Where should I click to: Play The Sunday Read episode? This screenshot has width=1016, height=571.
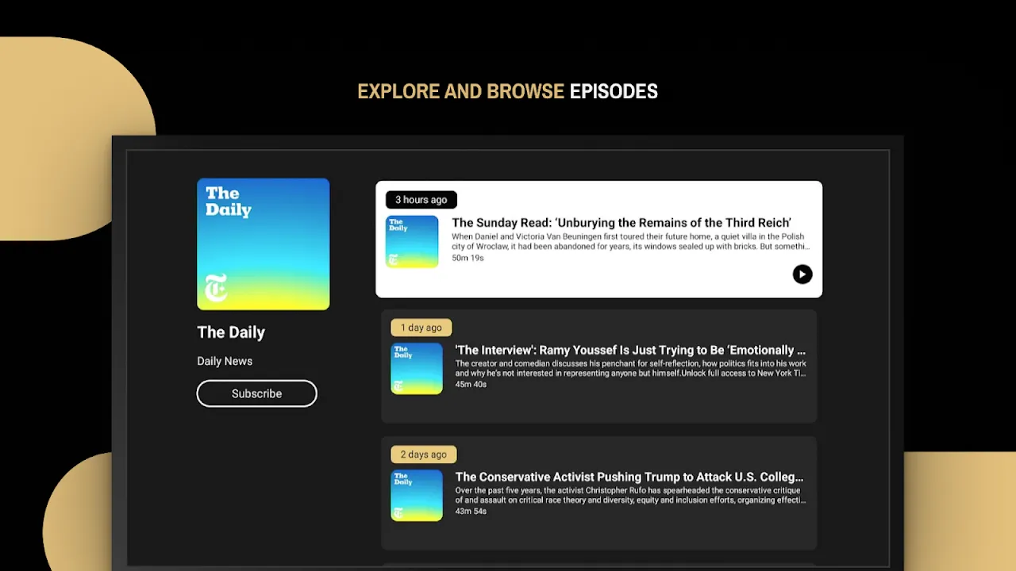coord(802,274)
